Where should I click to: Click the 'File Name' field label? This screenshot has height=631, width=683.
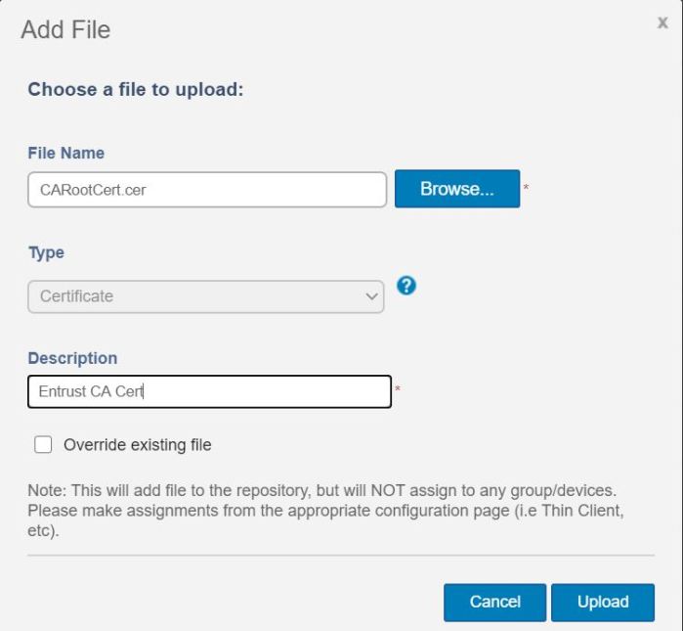(x=65, y=154)
